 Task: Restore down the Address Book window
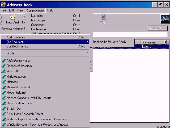(160, 5)
